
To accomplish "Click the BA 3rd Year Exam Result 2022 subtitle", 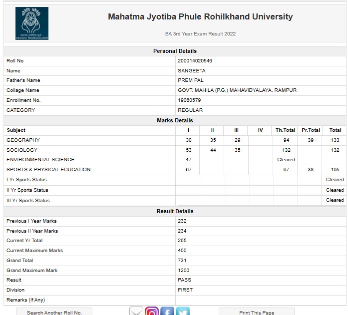I will tap(200, 34).
